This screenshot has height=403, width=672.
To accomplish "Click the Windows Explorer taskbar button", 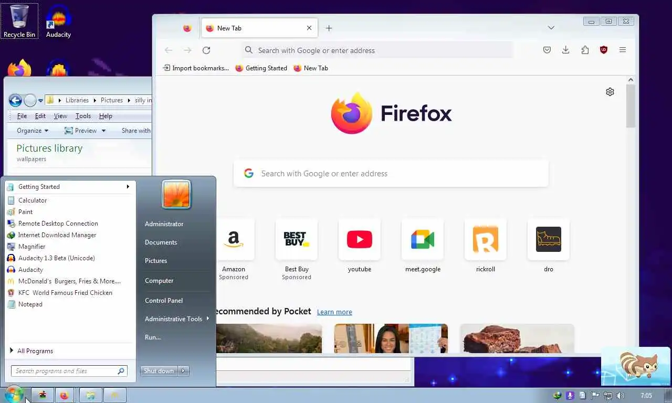I will click(x=91, y=395).
